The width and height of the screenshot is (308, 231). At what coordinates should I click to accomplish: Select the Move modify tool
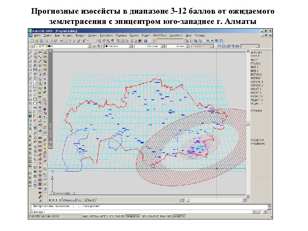(35, 74)
